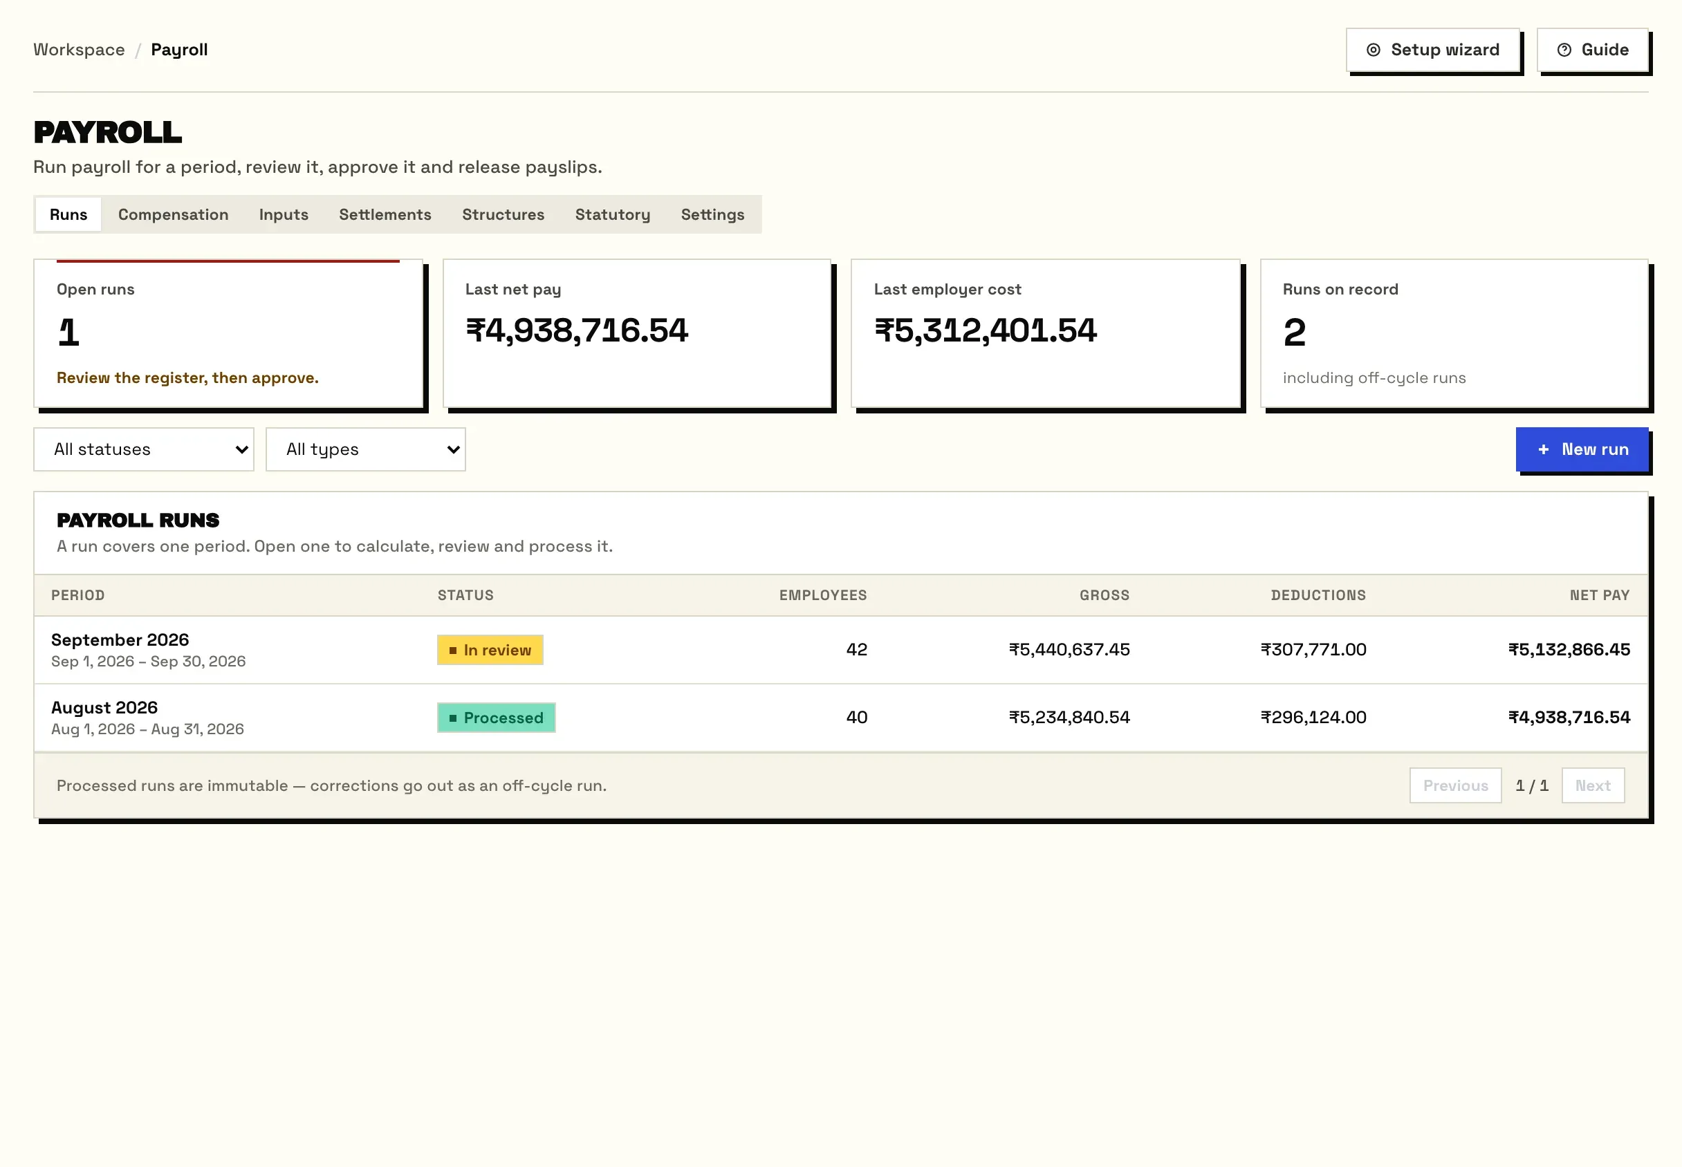
Task: Go to the Structures tab
Action: coord(503,215)
